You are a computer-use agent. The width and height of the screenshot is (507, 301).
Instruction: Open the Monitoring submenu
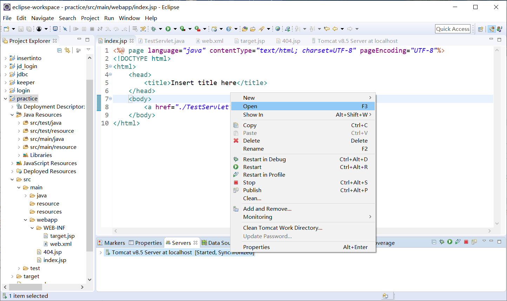pos(303,217)
